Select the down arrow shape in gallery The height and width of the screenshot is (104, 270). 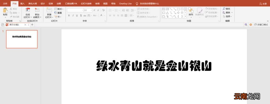pos(182,13)
